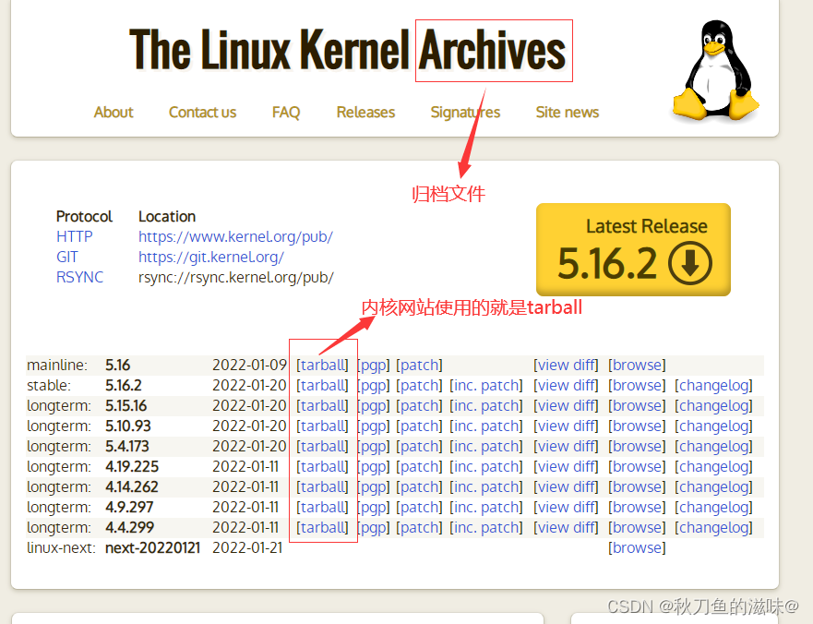Open inc. patch for 4.4.299
Viewport: 813px width, 624px height.
click(x=485, y=527)
